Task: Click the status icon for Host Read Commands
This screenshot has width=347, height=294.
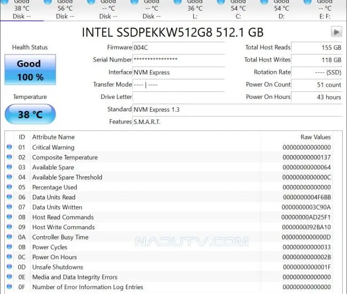Action: pyautogui.click(x=9, y=216)
